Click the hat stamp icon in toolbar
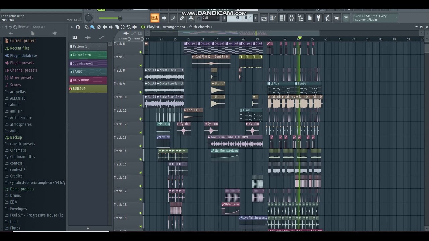This screenshot has height=241, width=429. coord(191,18)
